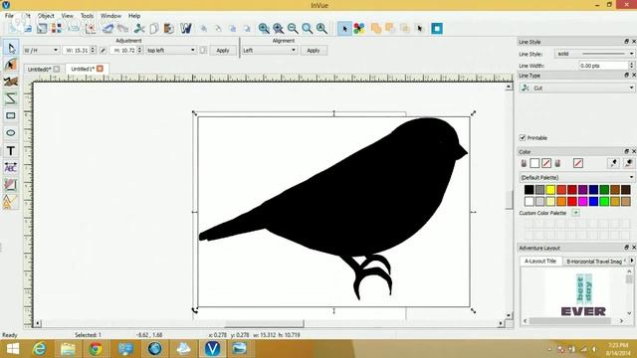Click the fill color white box in Color panel
The height and width of the screenshot is (358, 637).
pyautogui.click(x=534, y=163)
